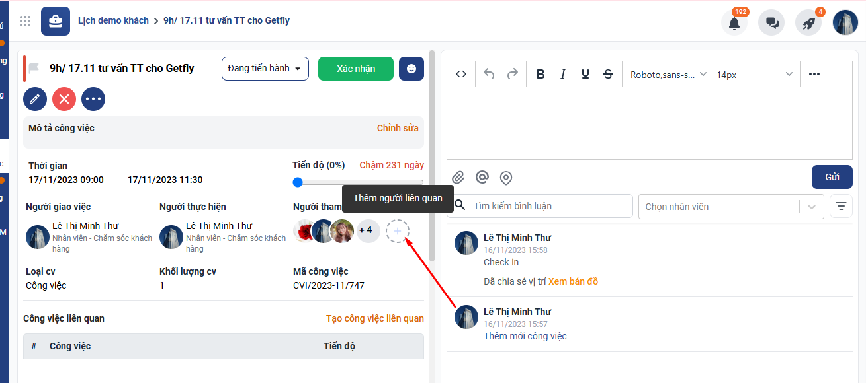866x383 pixels.
Task: Click the pencil edit task button
Action: click(x=35, y=99)
